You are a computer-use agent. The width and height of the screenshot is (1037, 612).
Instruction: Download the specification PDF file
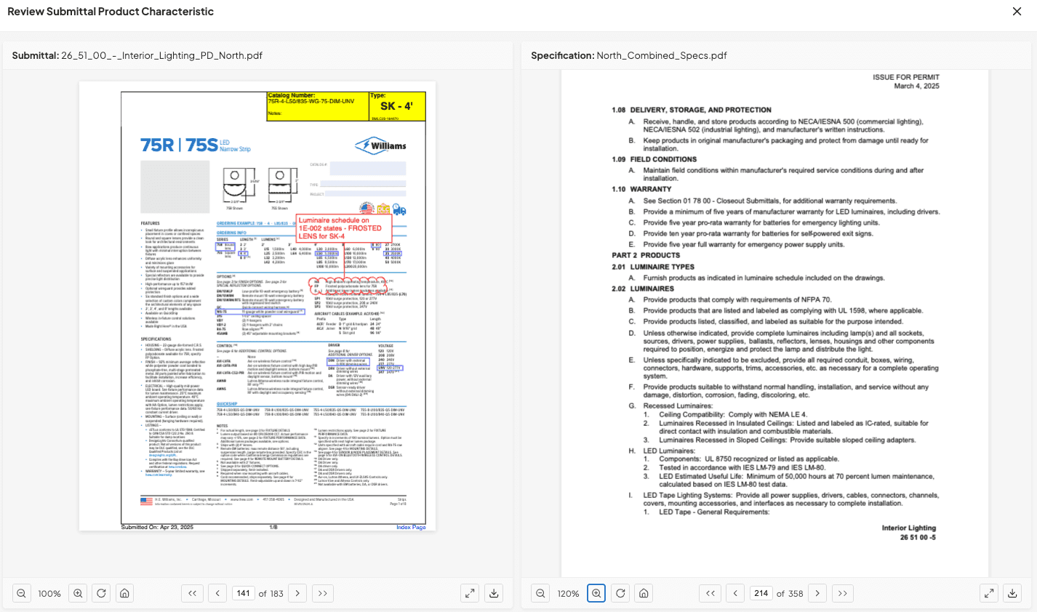point(1012,593)
